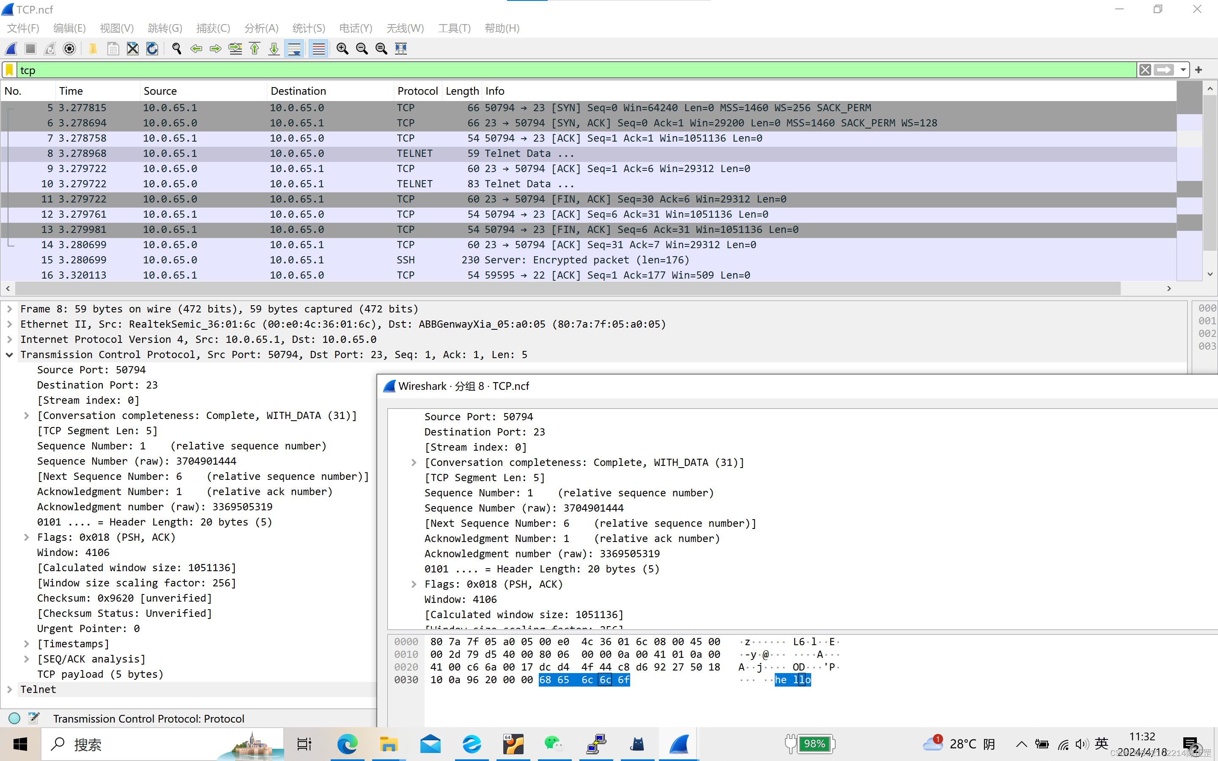This screenshot has width=1218, height=761.
Task: Open the 捕获(C) menu
Action: click(213, 28)
